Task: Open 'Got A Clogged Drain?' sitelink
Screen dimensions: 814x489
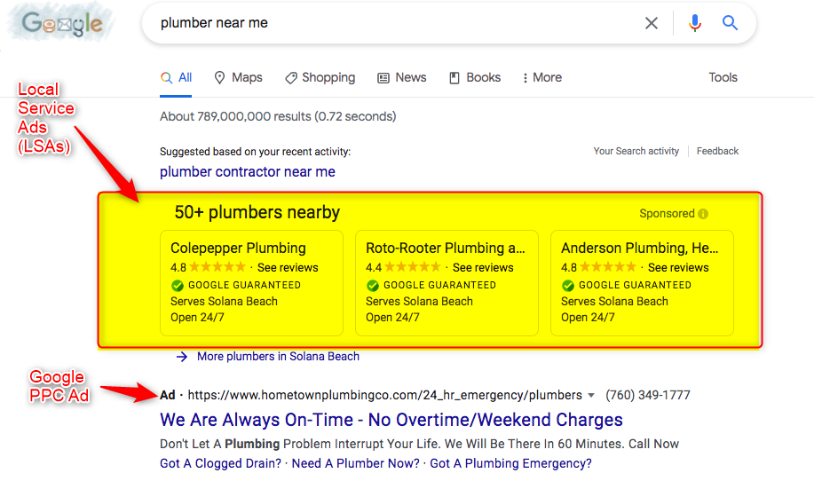Action: coord(221,463)
